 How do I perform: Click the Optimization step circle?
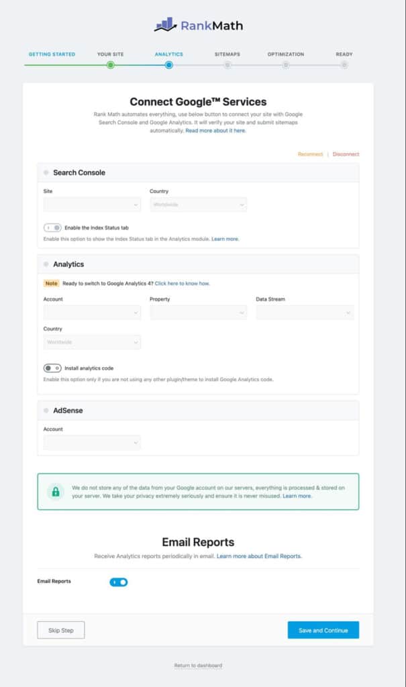[286, 65]
